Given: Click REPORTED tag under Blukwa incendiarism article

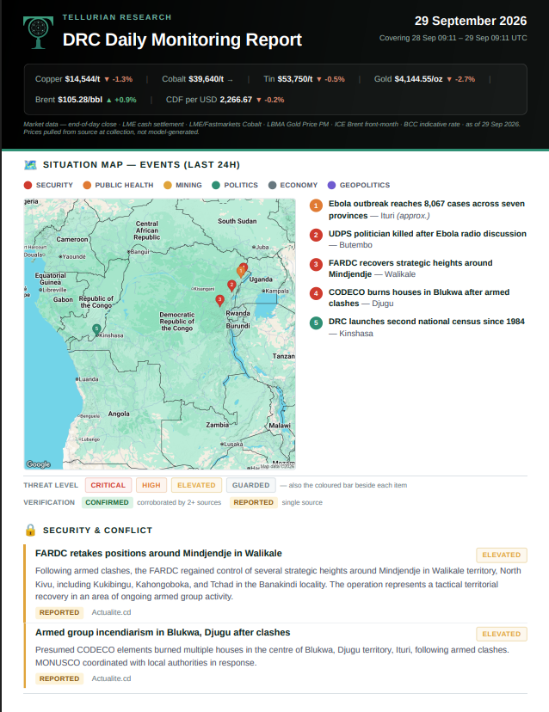Looking at the screenshot, I should [59, 678].
